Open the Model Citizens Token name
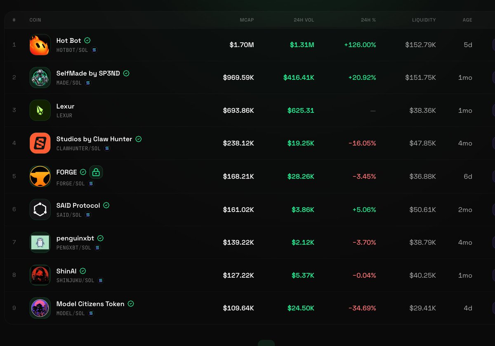Screen dimensions: 495x346 90,304
